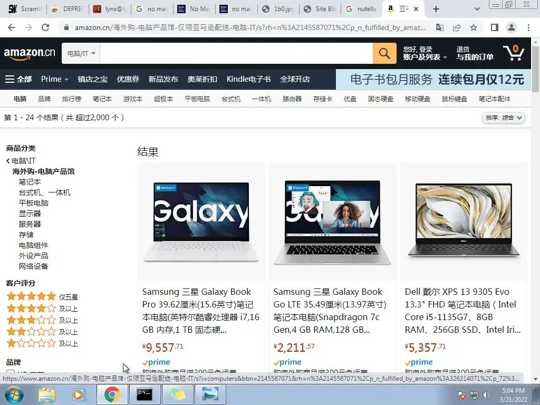Select 游戏本 sub-navigation item
The image size is (540, 405).
coord(133,99)
